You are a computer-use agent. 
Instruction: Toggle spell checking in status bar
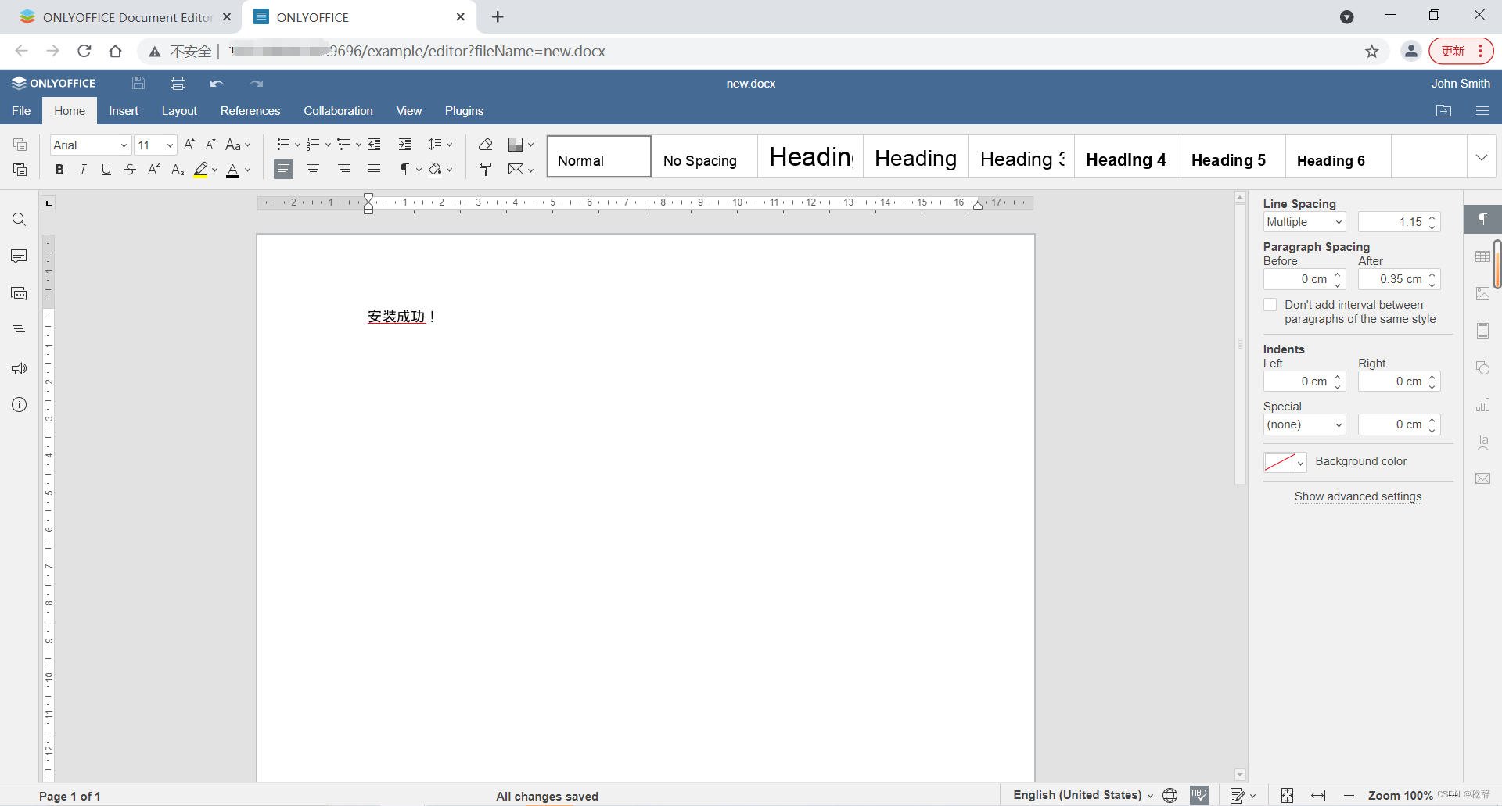(x=1199, y=795)
